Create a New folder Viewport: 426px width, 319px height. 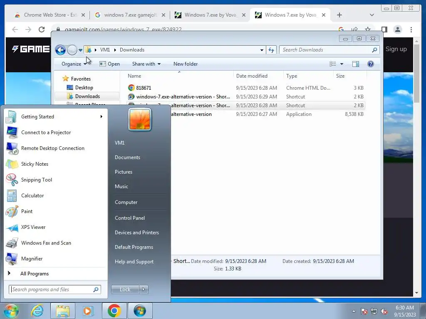point(186,64)
